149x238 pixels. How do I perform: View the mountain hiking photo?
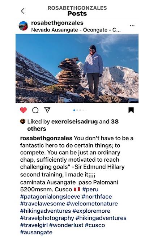point(77,68)
